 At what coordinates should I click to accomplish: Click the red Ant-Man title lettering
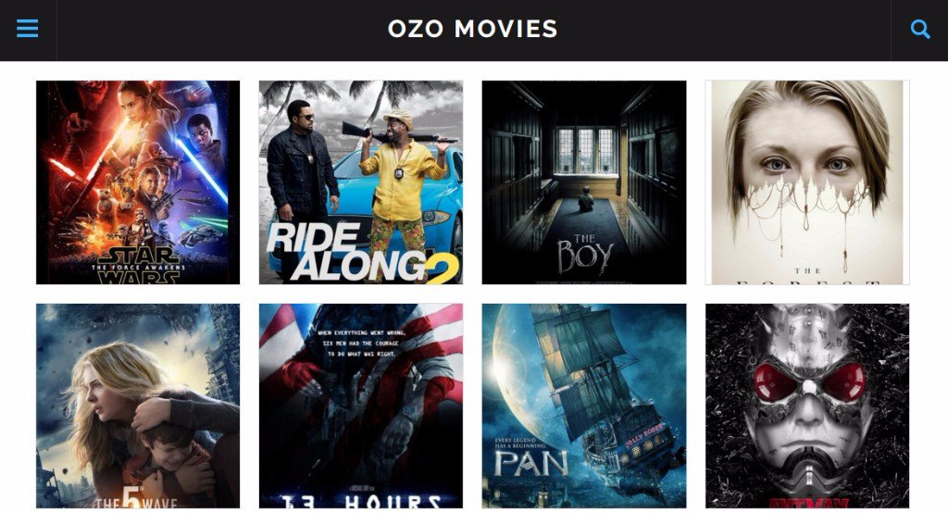coord(808,504)
